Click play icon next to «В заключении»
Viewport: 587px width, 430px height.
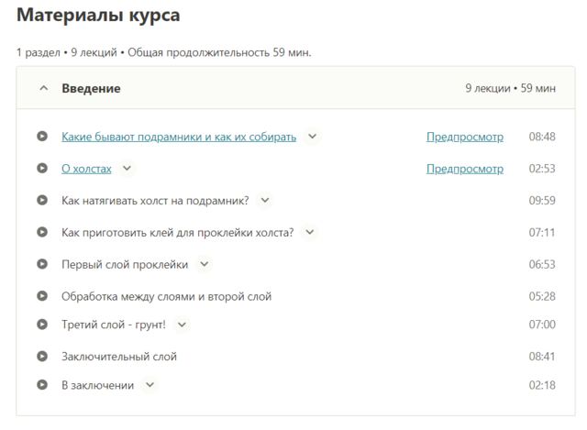point(42,385)
